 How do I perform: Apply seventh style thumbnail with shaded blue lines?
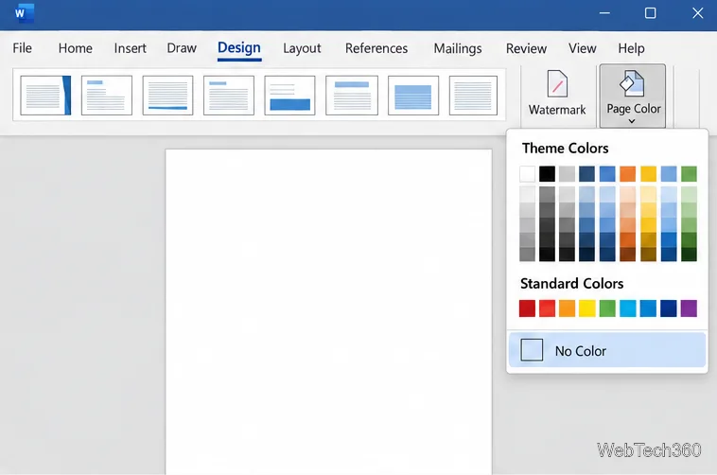click(x=413, y=96)
